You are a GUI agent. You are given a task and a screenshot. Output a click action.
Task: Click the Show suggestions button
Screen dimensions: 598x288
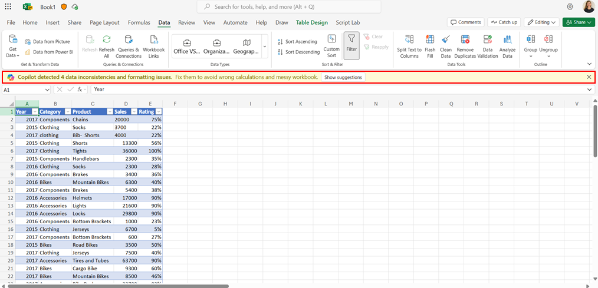click(x=343, y=77)
